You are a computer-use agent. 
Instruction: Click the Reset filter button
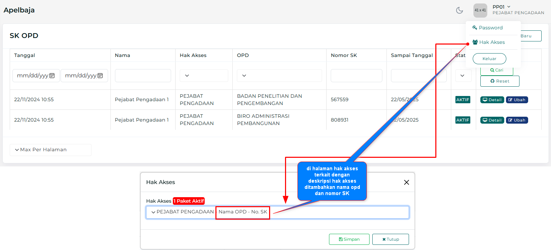tap(499, 81)
